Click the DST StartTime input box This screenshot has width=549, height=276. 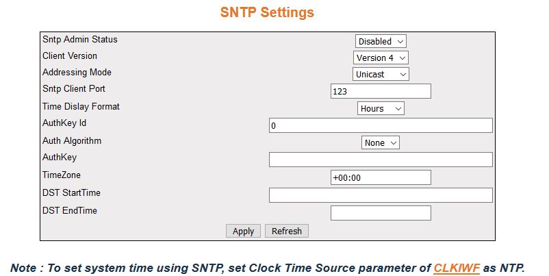(x=381, y=195)
